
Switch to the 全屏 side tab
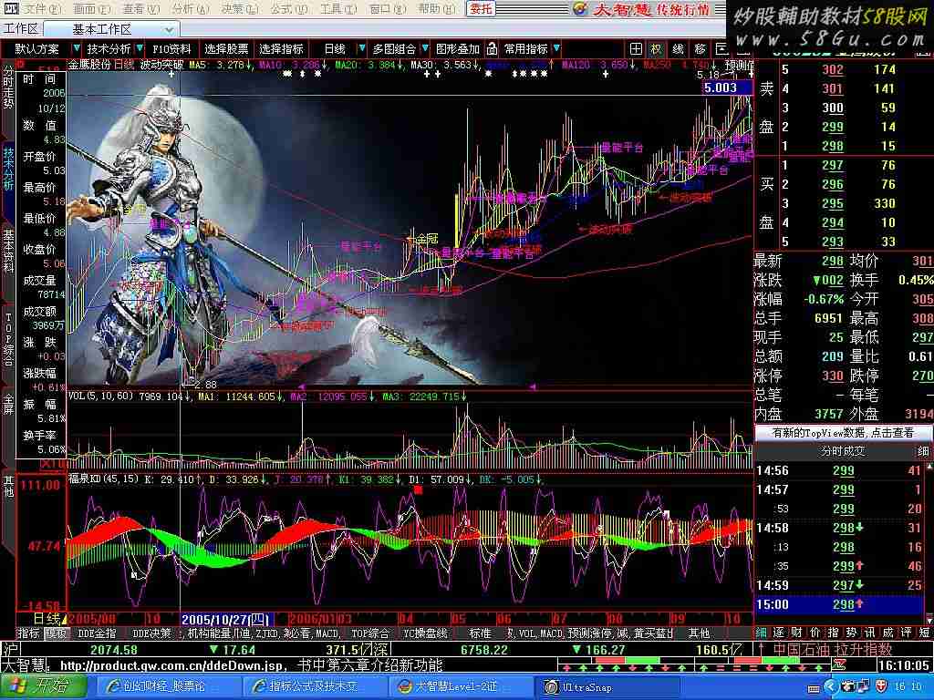click(x=8, y=404)
